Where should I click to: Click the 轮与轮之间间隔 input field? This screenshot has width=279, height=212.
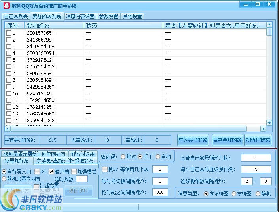click(x=160, y=192)
